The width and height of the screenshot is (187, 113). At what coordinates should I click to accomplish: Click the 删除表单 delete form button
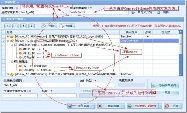[111, 106]
